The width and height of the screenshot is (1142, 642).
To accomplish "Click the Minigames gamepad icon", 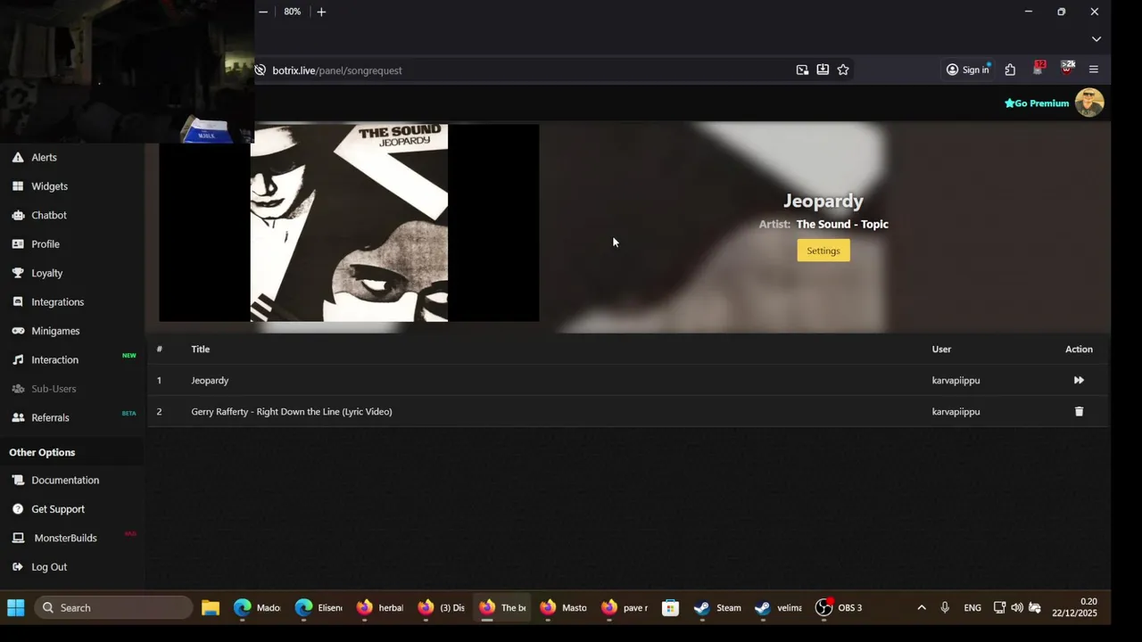I will click(18, 331).
